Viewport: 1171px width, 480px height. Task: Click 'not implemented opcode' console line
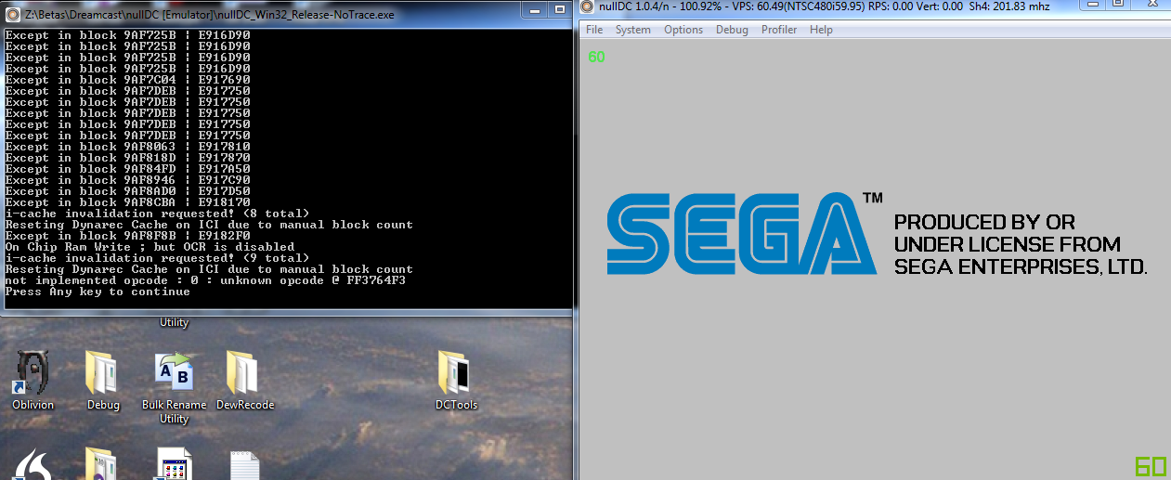[205, 280]
